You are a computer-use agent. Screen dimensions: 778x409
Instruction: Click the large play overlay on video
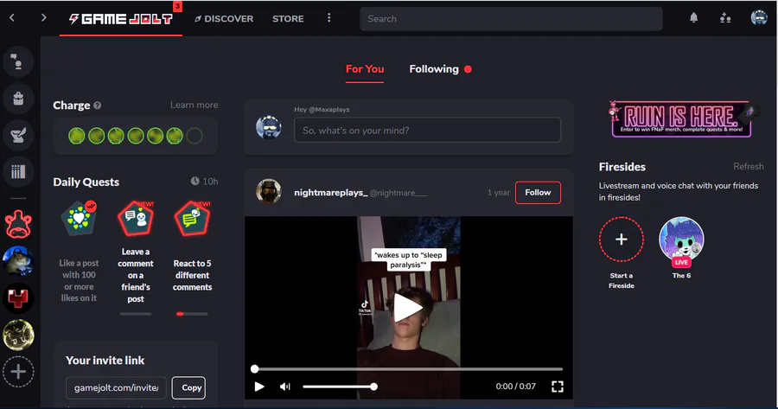point(408,308)
